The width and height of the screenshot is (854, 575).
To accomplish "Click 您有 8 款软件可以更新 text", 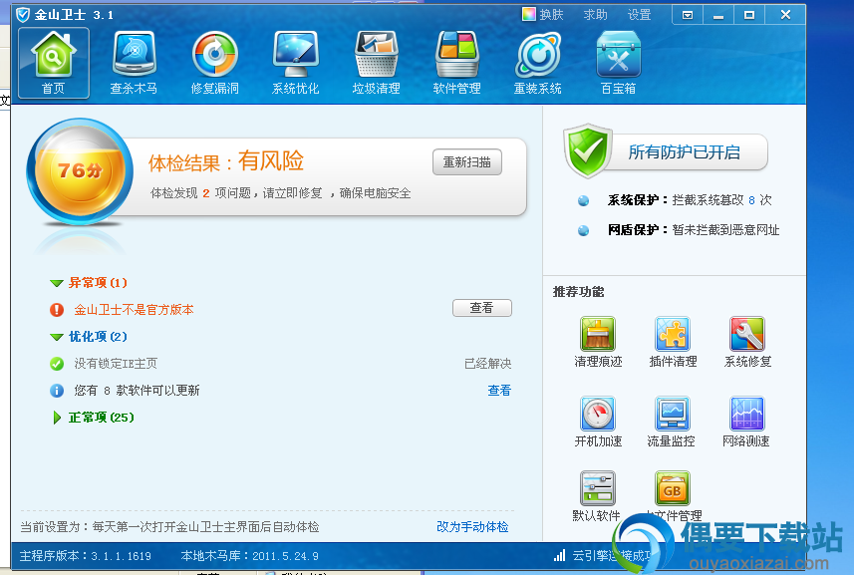I will 137,391.
